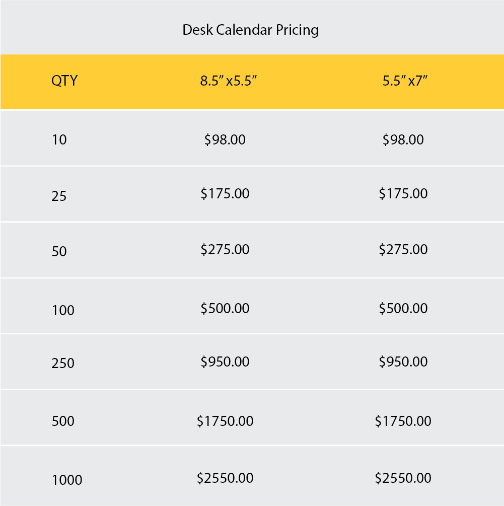Click $500.00 in the 5.5″ x7″ column
The image size is (504, 506).
click(x=403, y=308)
